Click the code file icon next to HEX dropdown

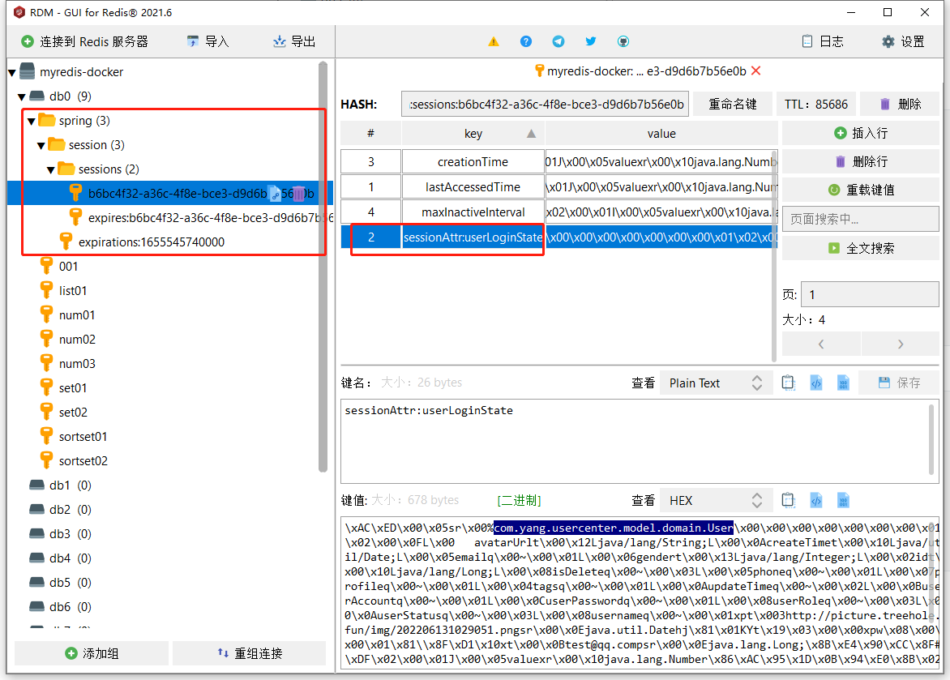pos(816,500)
